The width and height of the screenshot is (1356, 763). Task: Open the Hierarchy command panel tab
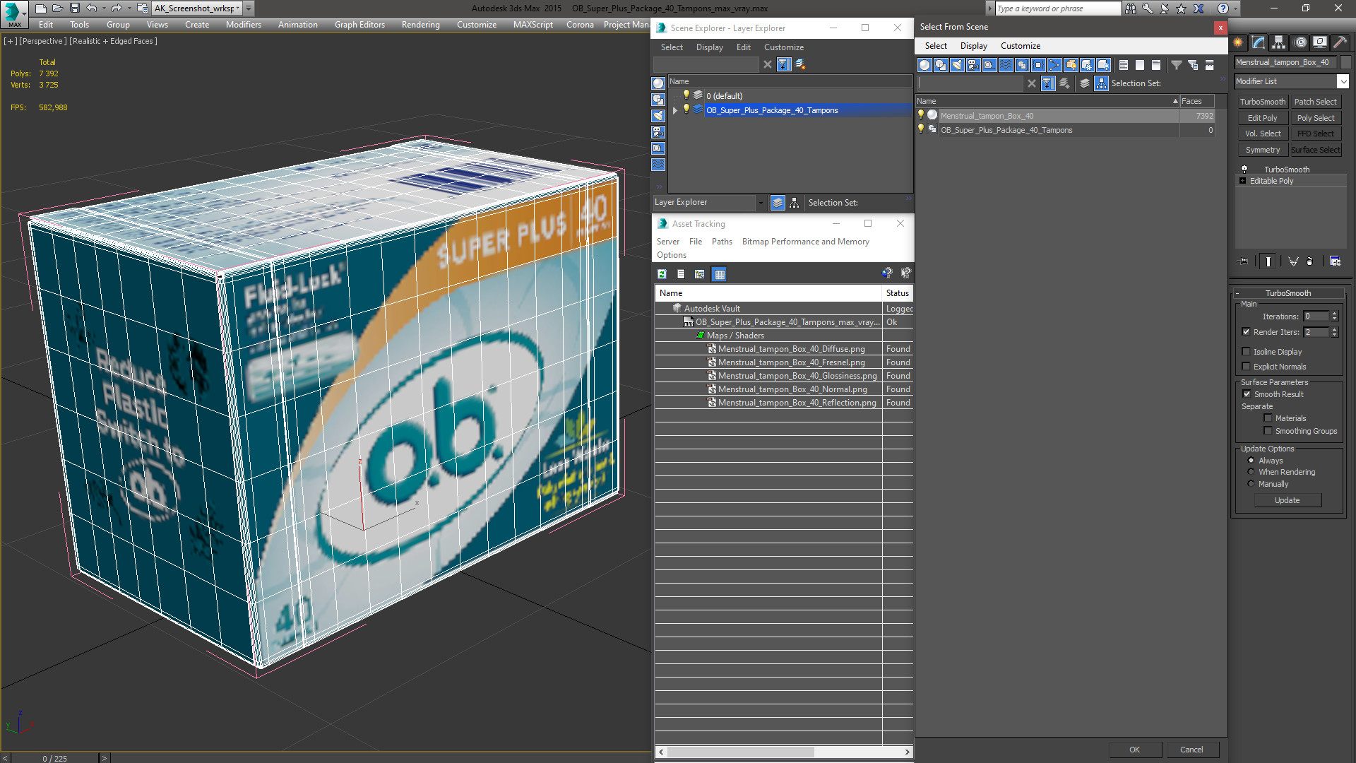coord(1279,42)
